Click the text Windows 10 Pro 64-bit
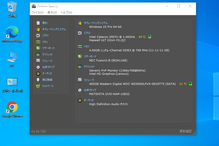This screenshot has width=219, height=146. point(105,27)
